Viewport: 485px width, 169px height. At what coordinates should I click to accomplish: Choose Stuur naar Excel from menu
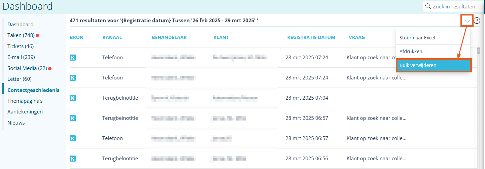[x=417, y=38]
